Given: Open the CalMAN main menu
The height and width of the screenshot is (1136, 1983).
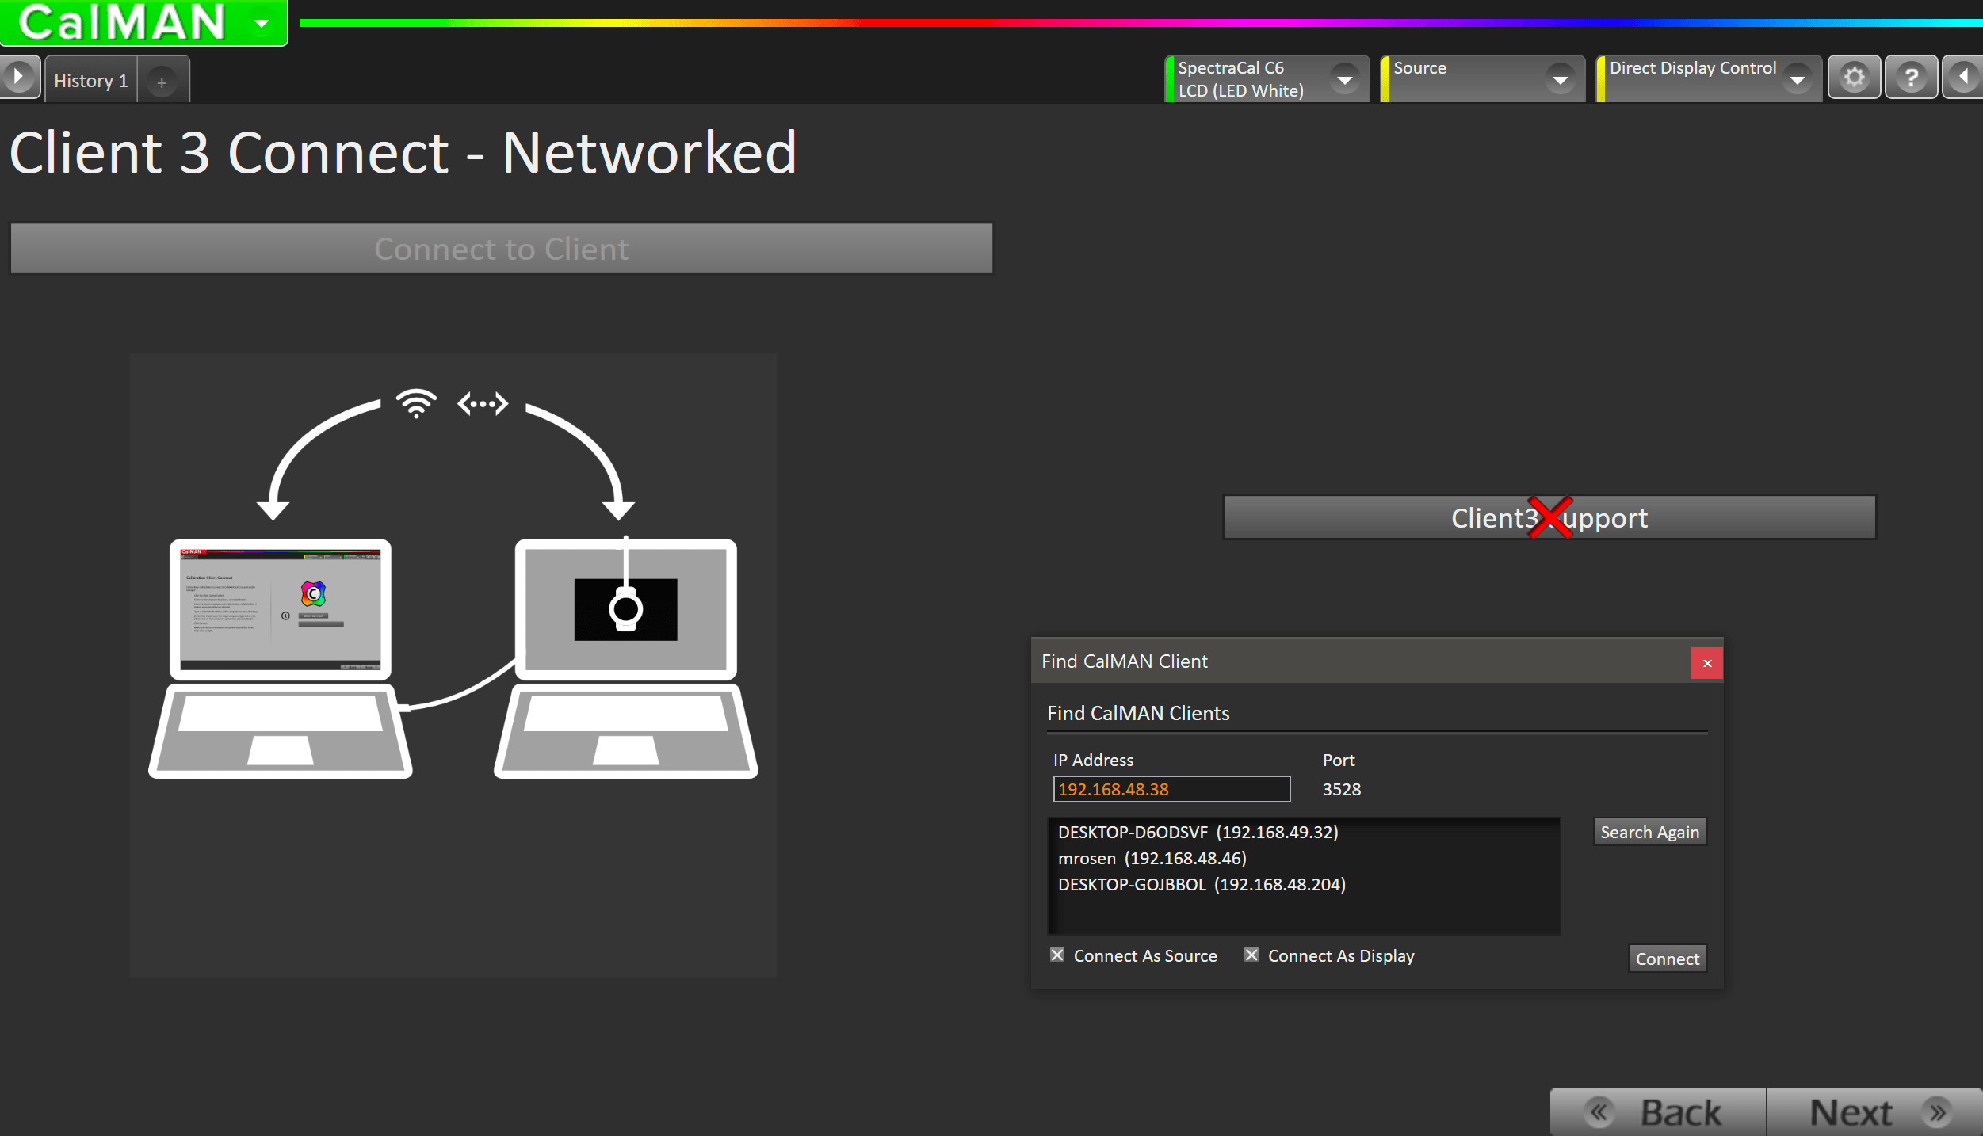Looking at the screenshot, I should pos(261,24).
